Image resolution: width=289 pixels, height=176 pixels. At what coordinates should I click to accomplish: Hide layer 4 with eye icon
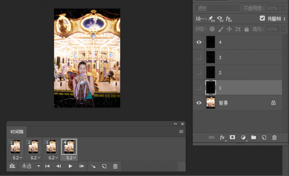(199, 42)
